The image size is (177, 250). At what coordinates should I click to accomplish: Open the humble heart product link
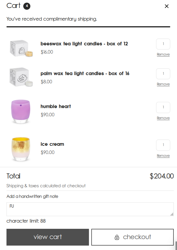[x=56, y=107]
